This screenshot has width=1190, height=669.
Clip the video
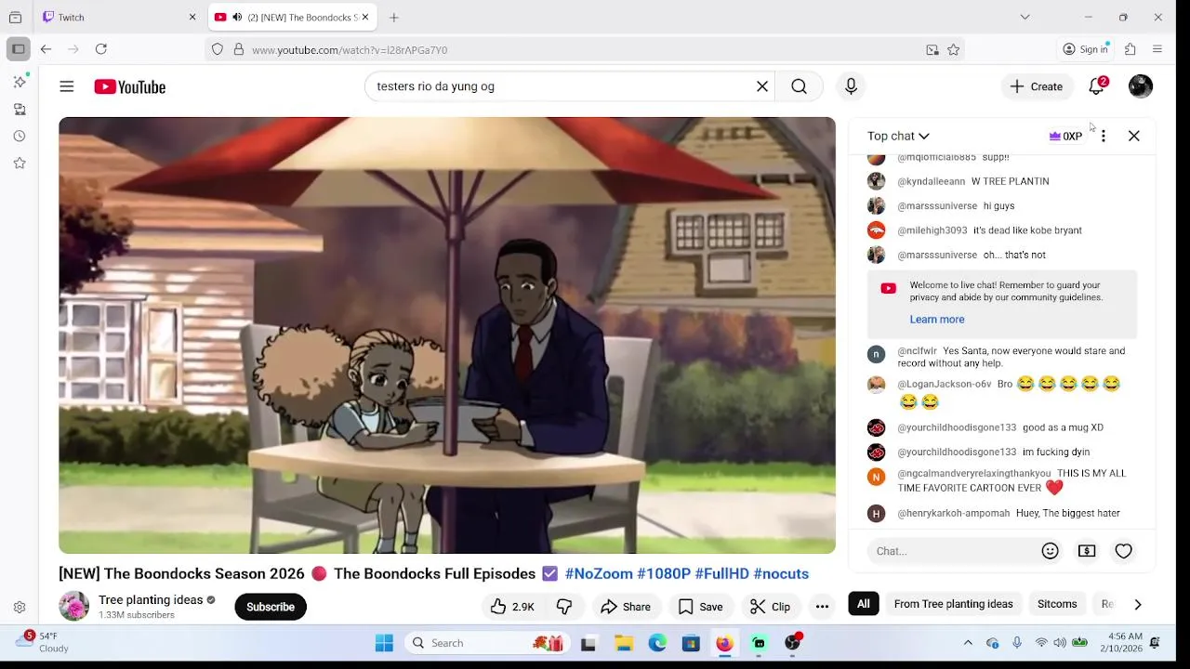point(770,607)
